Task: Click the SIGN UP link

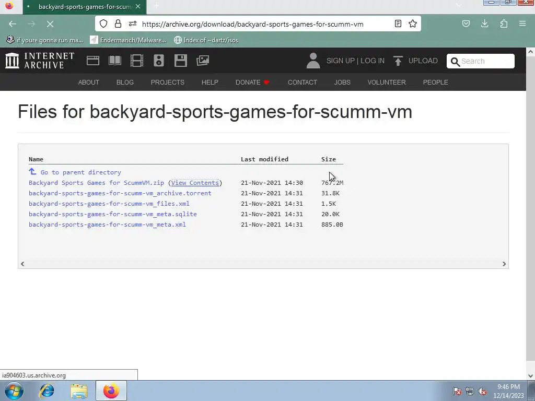Action: [x=341, y=61]
